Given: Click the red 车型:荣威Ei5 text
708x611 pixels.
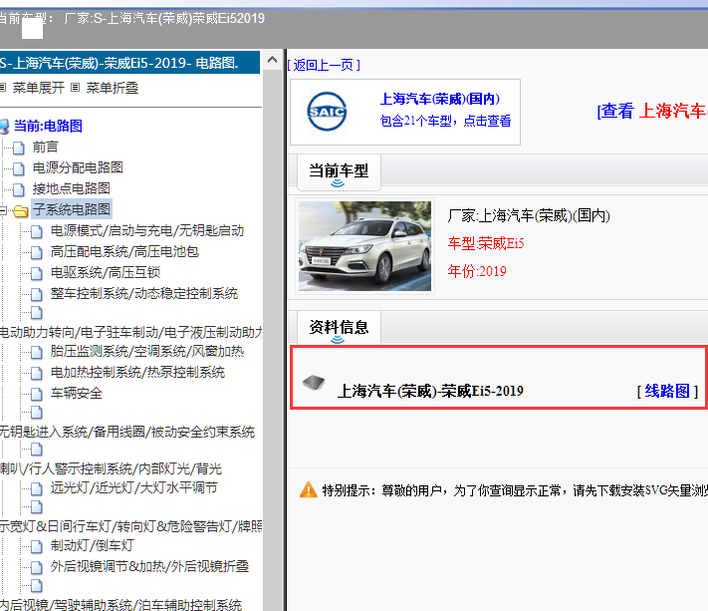Looking at the screenshot, I should [x=486, y=243].
